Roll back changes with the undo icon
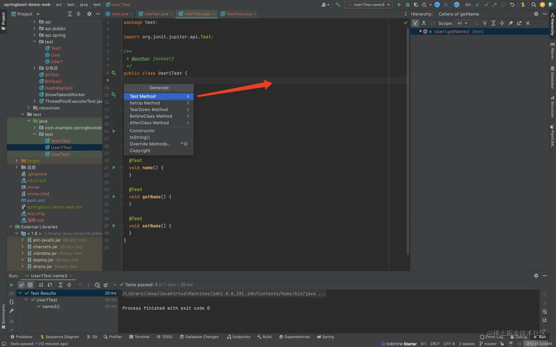The height and width of the screenshot is (347, 556). point(512,5)
